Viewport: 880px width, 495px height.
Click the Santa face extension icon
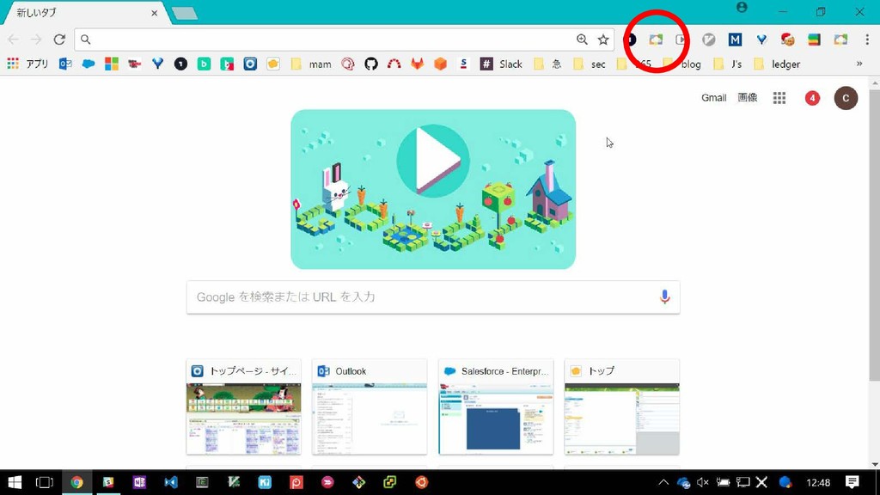click(788, 40)
